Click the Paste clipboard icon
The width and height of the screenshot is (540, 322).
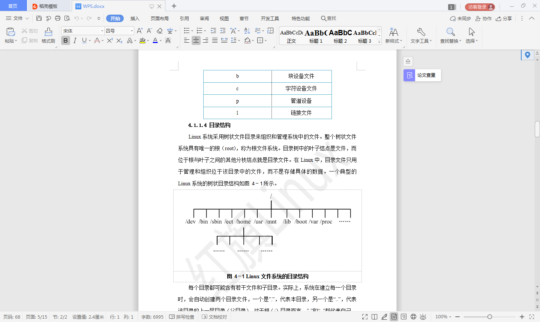(10, 32)
